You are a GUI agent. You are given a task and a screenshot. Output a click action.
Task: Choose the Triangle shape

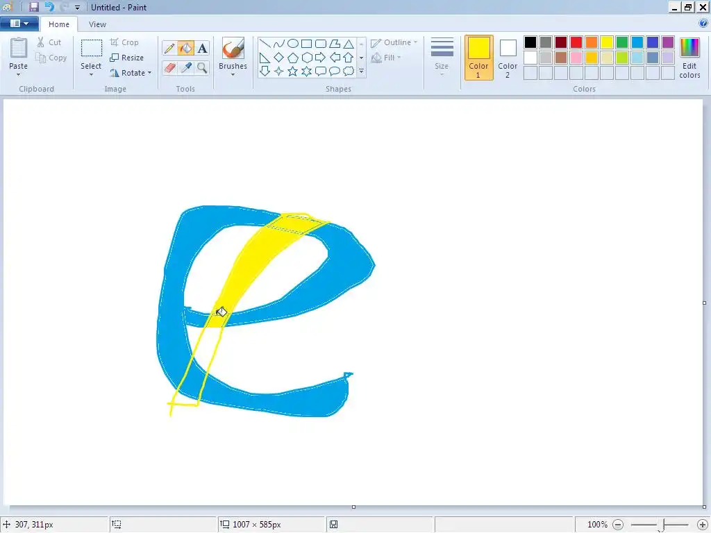[349, 44]
